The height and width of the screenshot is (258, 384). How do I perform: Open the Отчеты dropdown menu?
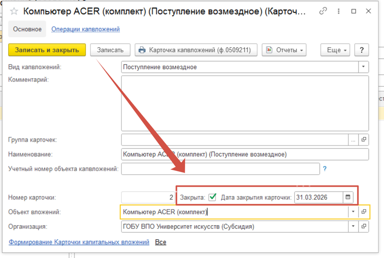[284, 50]
